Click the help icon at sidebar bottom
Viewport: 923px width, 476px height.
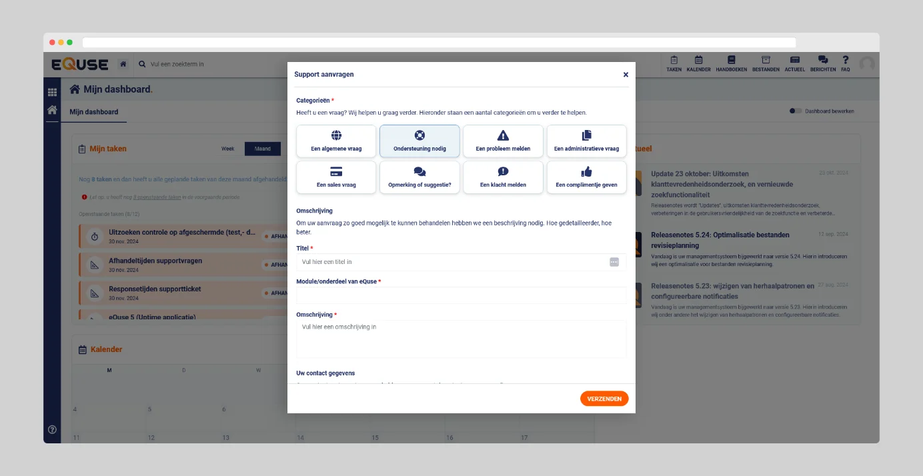[52, 429]
